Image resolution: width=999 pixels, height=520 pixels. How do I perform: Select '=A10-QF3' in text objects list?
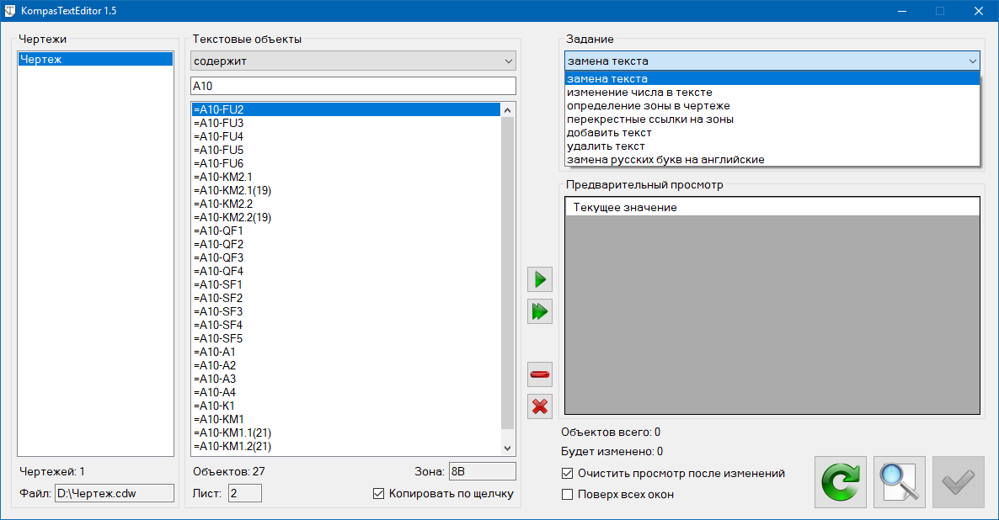pos(219,257)
